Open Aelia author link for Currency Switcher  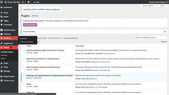click(96, 62)
